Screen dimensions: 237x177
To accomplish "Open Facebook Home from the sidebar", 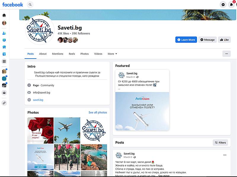I will pyautogui.click(x=4, y=15).
